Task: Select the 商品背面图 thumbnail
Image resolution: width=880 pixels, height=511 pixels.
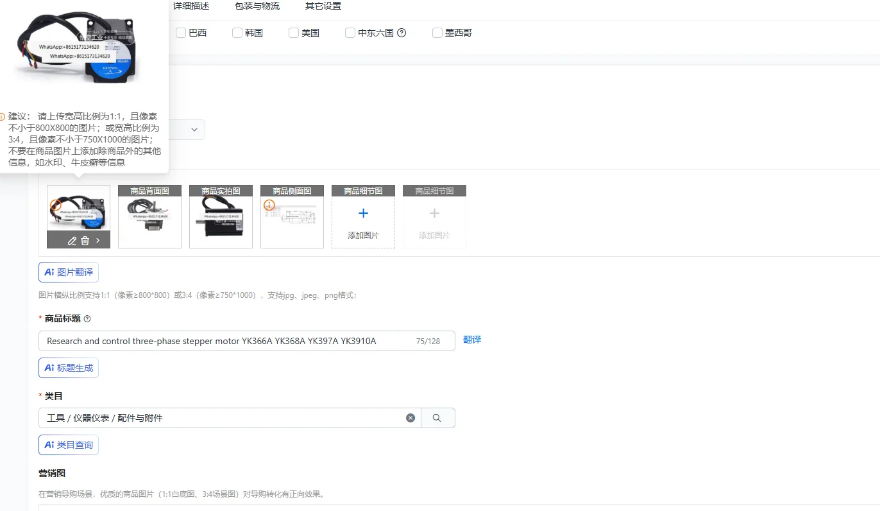Action: pos(149,216)
